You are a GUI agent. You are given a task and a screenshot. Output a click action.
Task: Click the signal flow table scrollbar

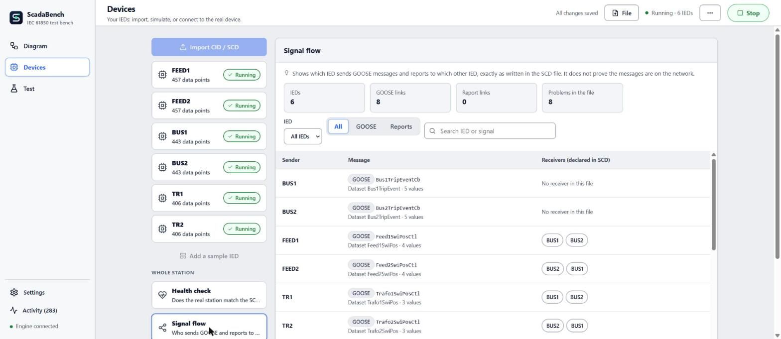coord(713,204)
